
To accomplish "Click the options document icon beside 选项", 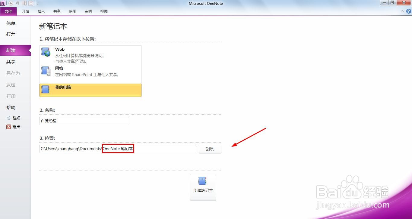I will click(x=8, y=118).
